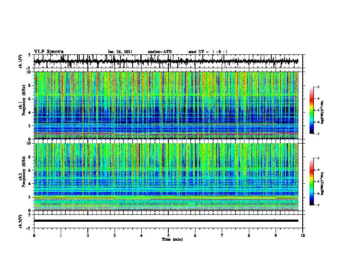
Task: Click the ch.2 "Frequency (kHz)" axis label
Action: point(24,172)
